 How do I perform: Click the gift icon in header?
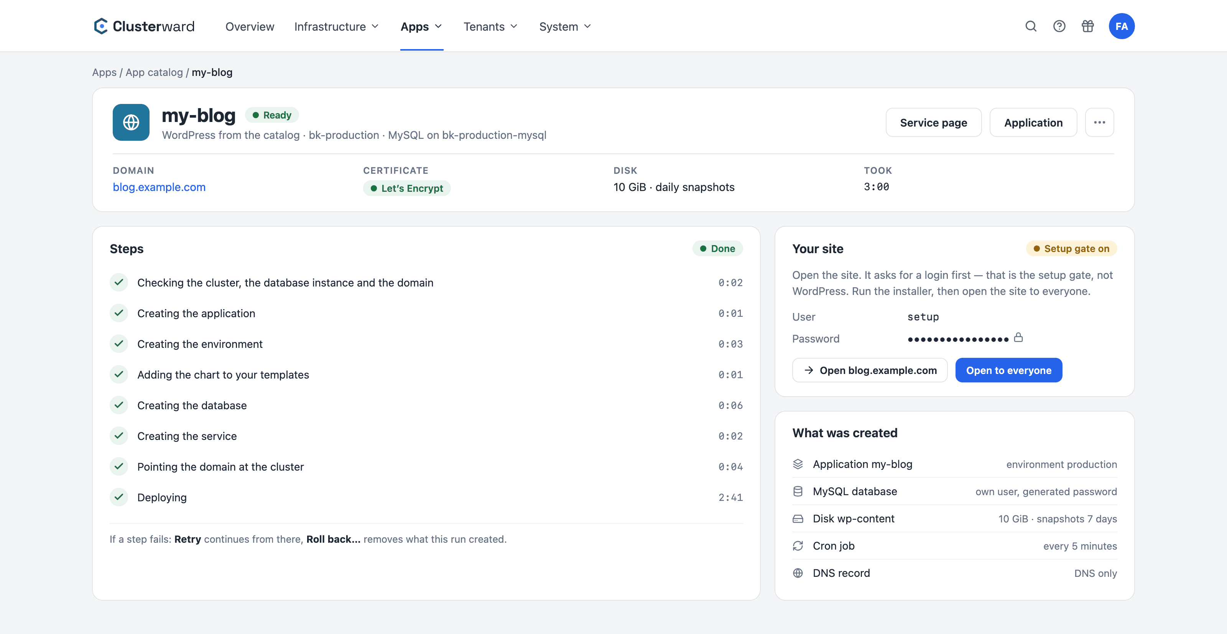click(x=1088, y=26)
